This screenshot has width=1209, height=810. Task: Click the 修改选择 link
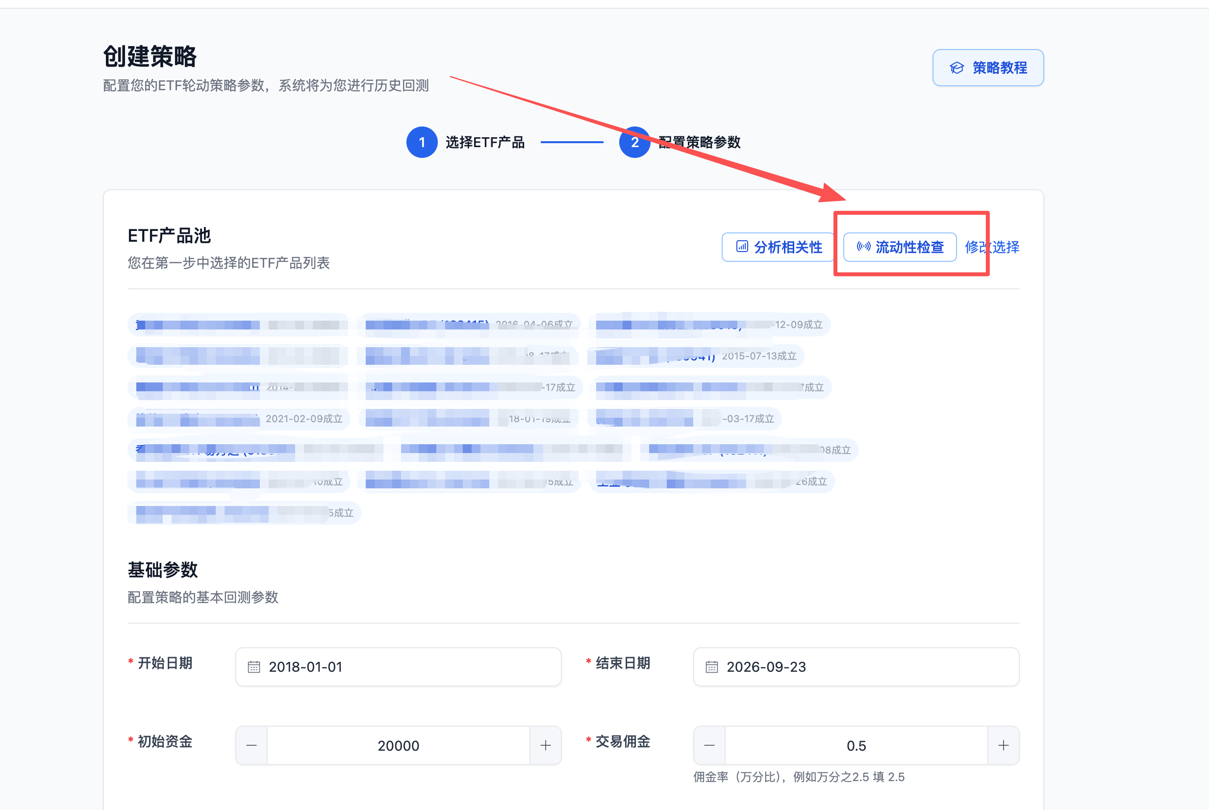pyautogui.click(x=992, y=247)
